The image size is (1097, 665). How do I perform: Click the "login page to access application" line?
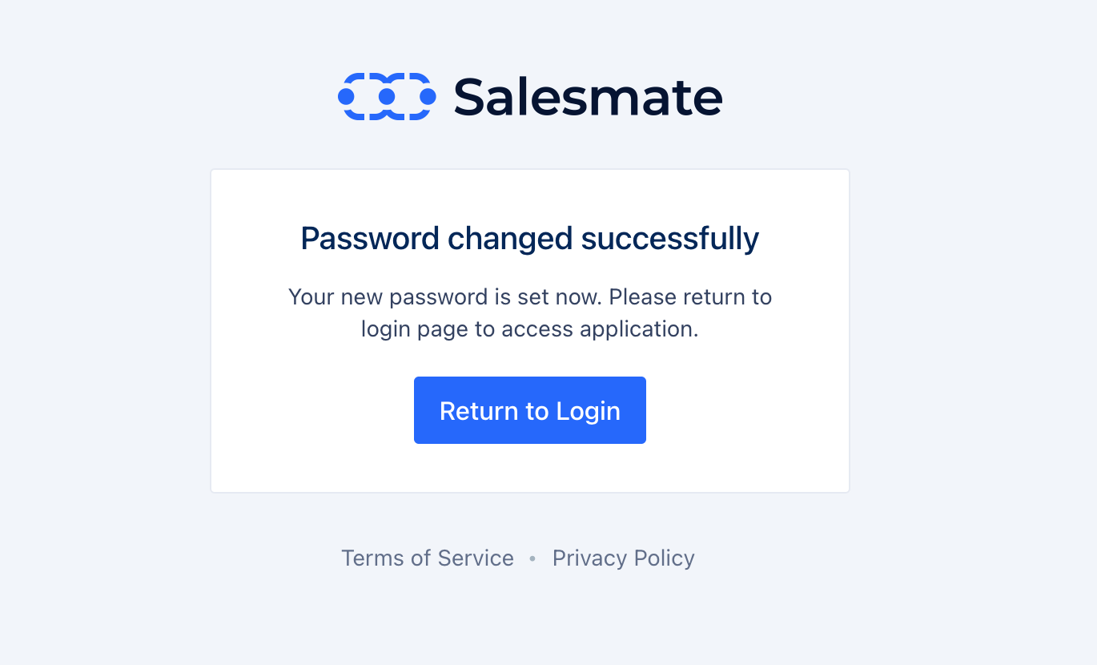(x=530, y=329)
